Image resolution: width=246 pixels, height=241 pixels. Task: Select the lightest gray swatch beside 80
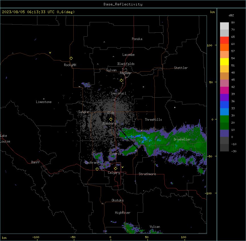click(x=224, y=26)
